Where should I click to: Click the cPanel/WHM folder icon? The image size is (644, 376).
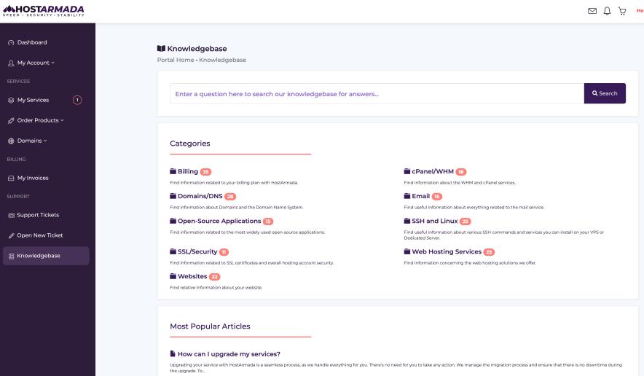point(407,171)
